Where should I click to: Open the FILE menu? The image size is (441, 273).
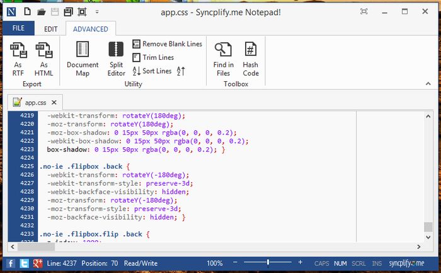[x=18, y=29]
